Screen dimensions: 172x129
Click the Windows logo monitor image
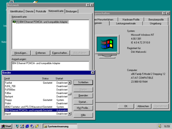[x=107, y=46]
